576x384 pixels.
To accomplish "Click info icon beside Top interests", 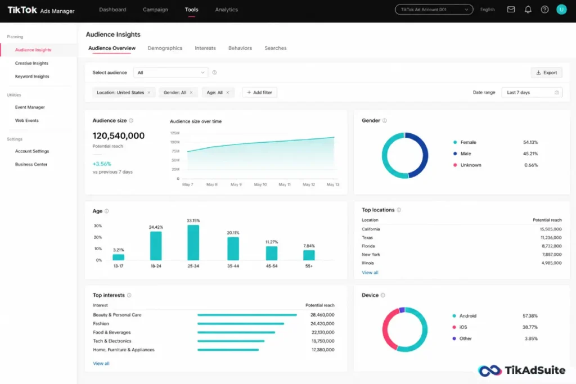I will coord(129,295).
